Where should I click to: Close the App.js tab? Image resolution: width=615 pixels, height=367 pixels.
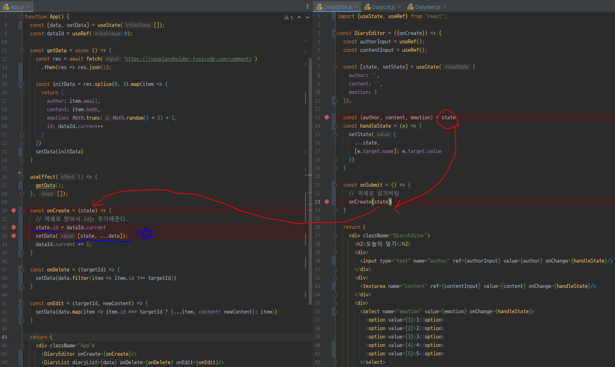coord(29,7)
